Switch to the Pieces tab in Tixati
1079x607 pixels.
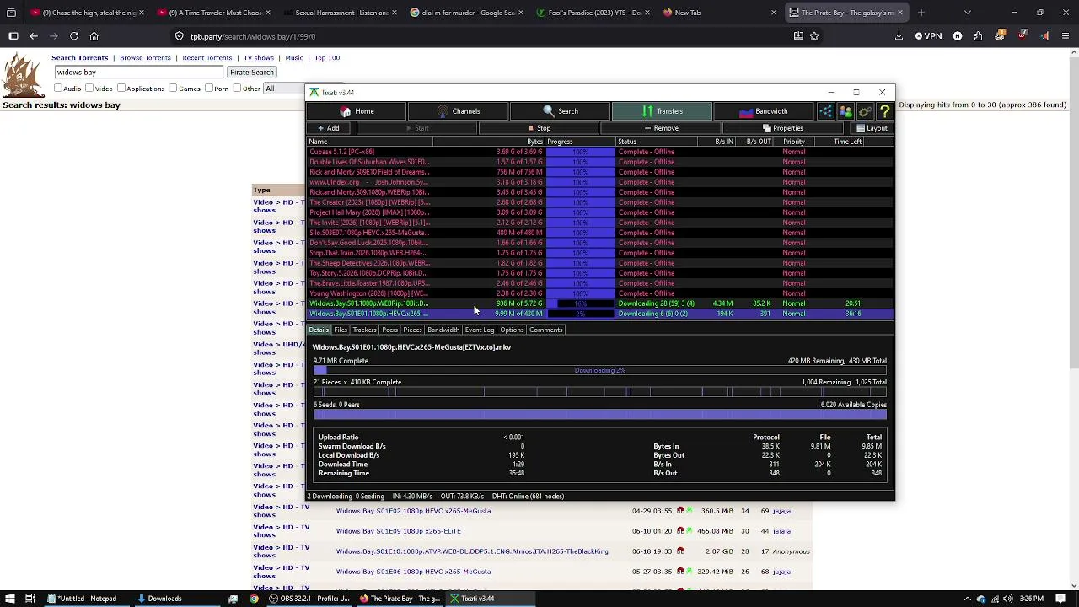[x=412, y=330]
